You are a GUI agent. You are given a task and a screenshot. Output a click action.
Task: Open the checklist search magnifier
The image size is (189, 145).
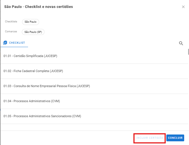[x=181, y=43]
